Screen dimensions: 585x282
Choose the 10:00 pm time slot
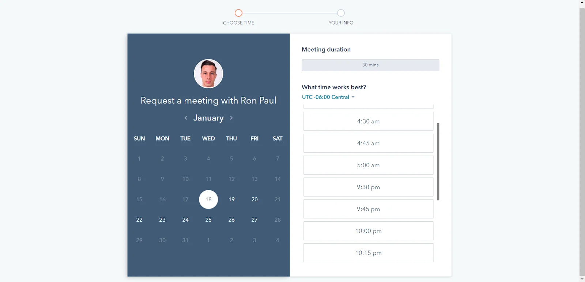(x=368, y=231)
